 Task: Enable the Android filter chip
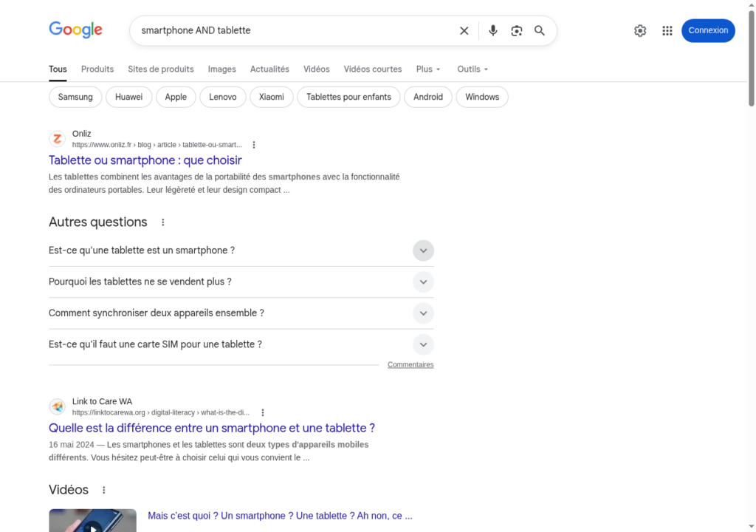(428, 97)
